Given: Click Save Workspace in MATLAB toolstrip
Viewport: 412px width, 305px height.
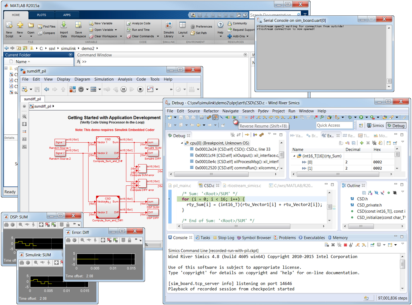Looking at the screenshot, I should click(x=78, y=30).
